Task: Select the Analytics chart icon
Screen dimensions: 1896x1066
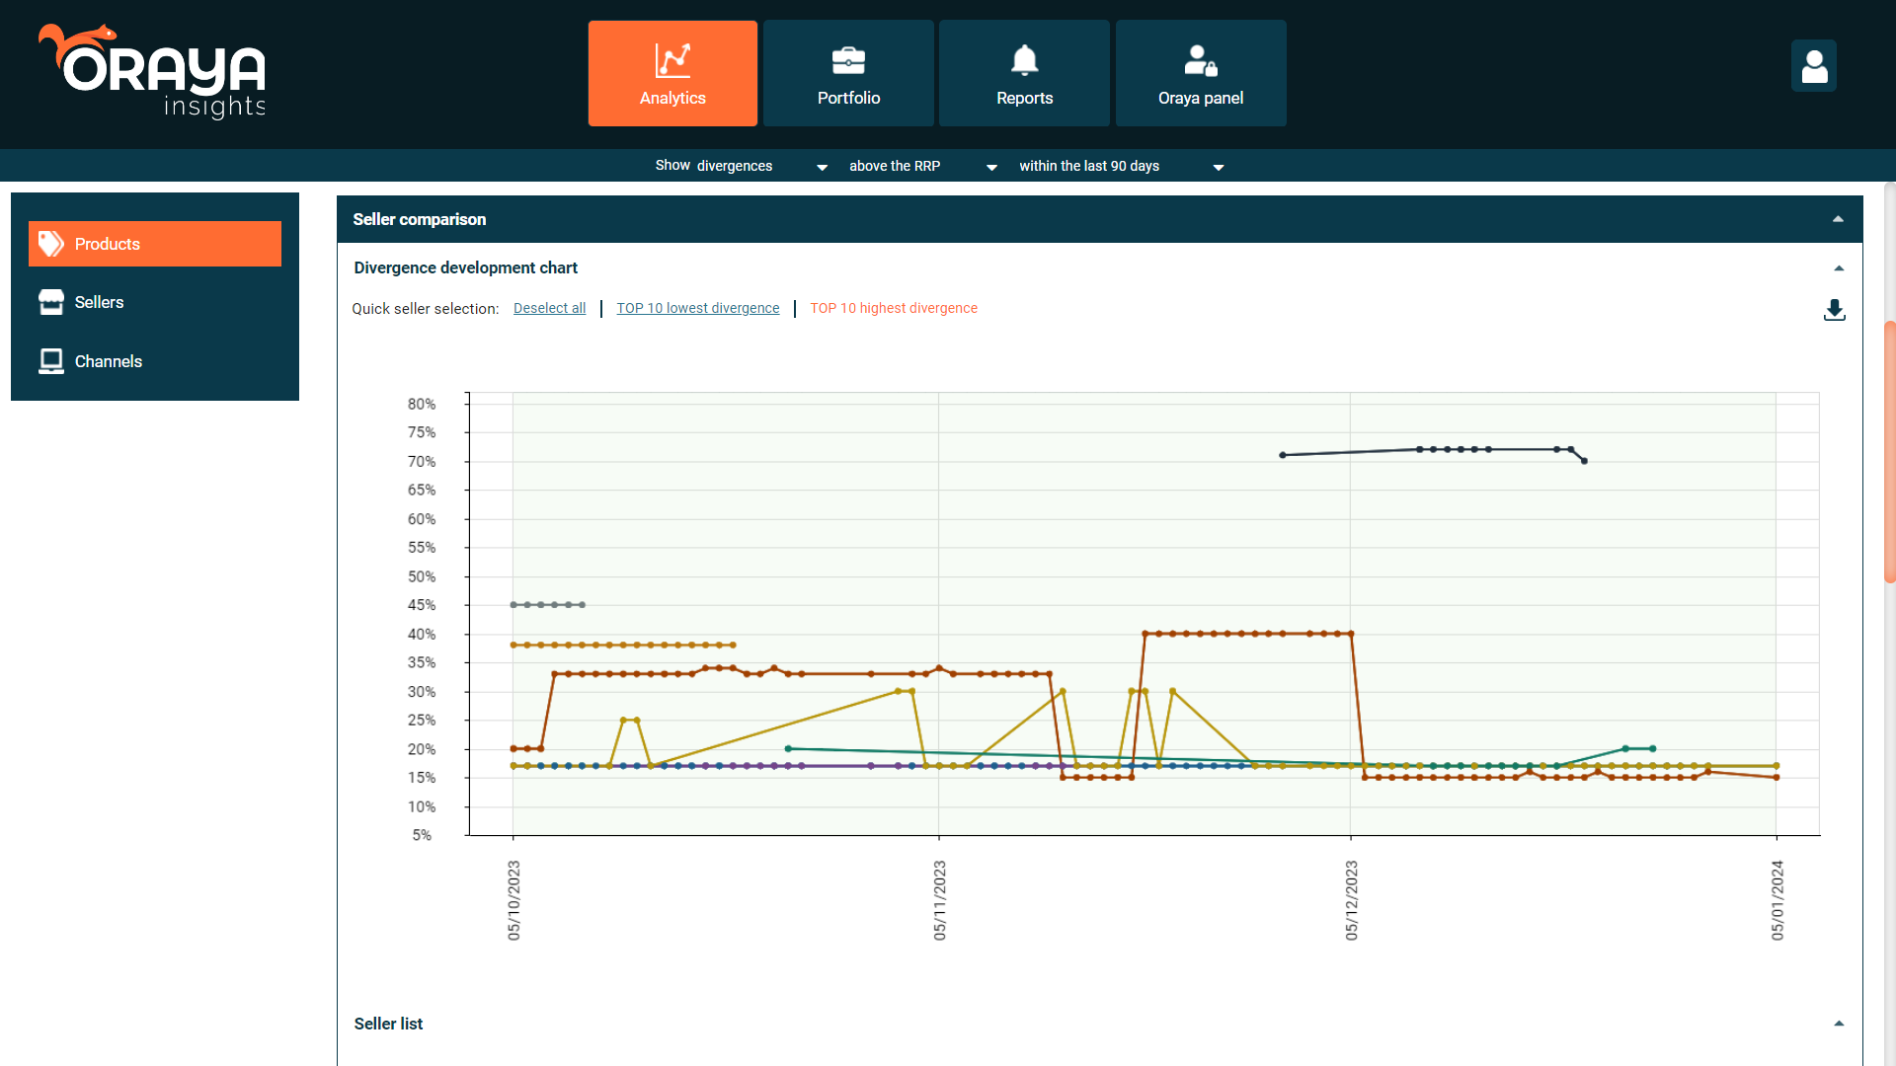Action: [671, 59]
